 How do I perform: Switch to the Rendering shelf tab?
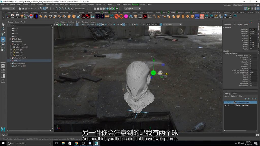64,13
